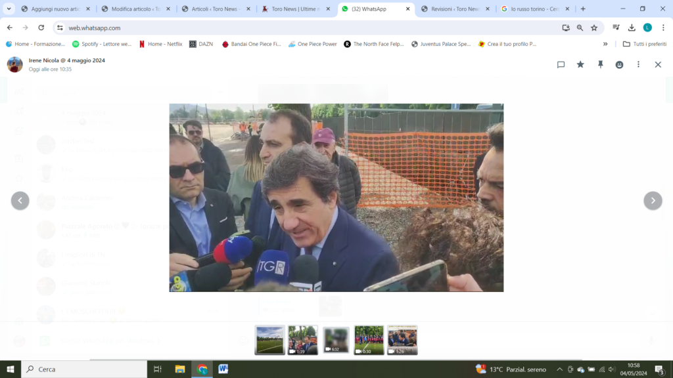673x378 pixels.
Task: Go to the next media item
Action: 653,201
